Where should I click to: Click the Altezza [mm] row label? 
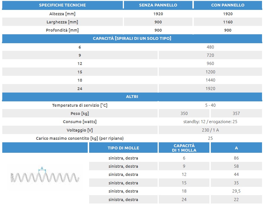click(62, 14)
